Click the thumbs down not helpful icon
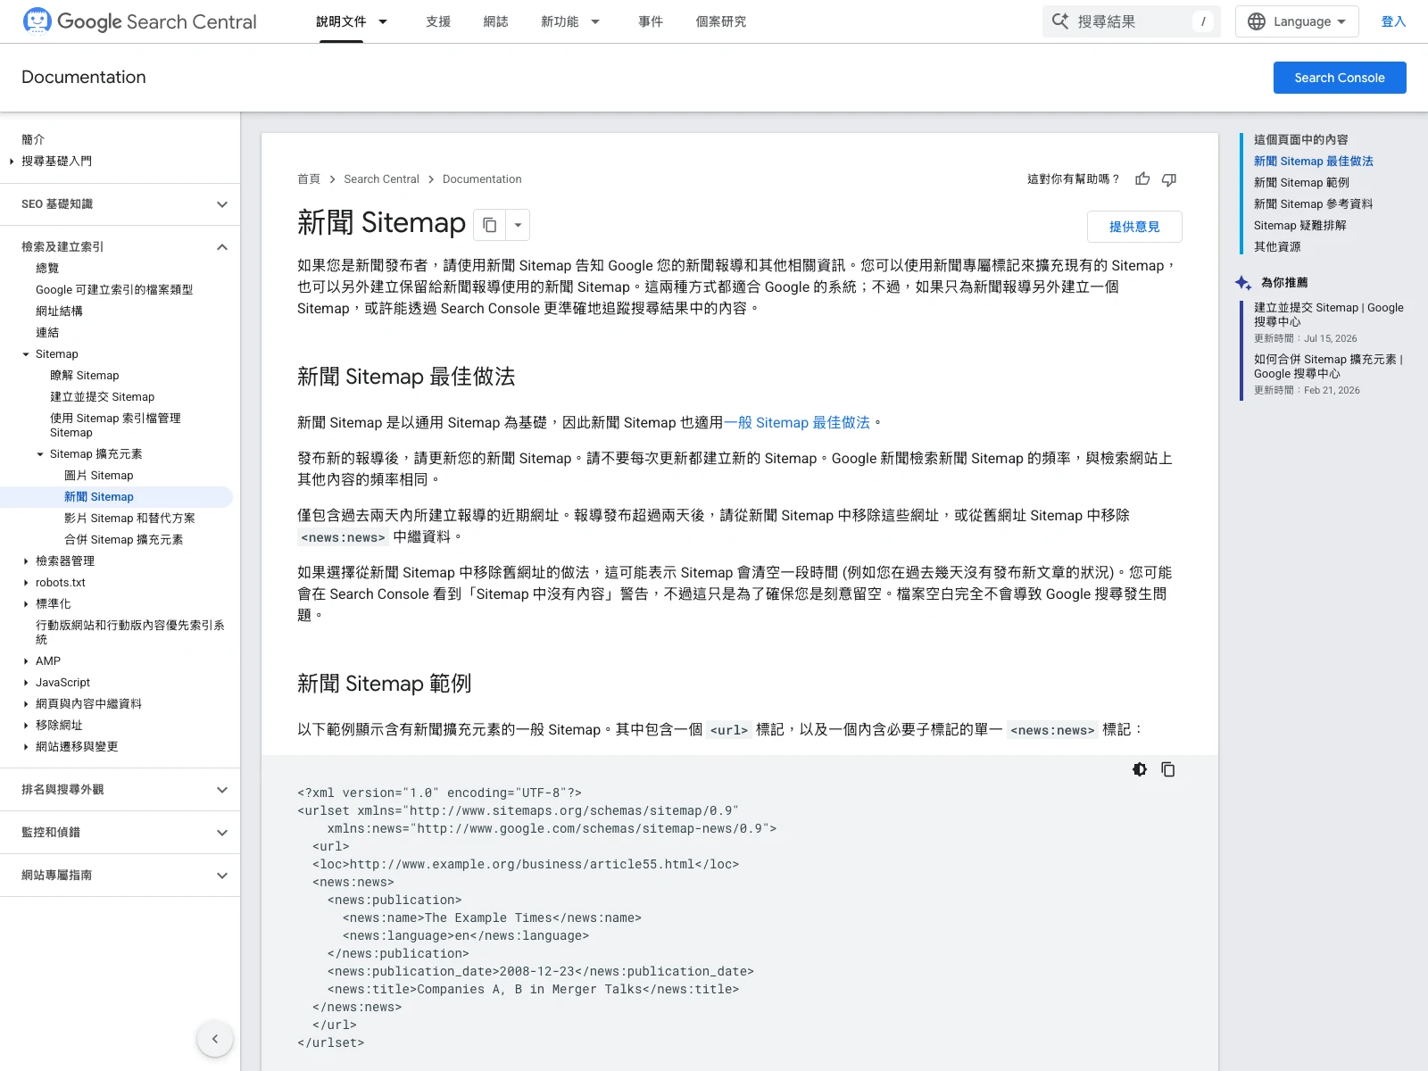The height and width of the screenshot is (1071, 1428). (x=1169, y=179)
